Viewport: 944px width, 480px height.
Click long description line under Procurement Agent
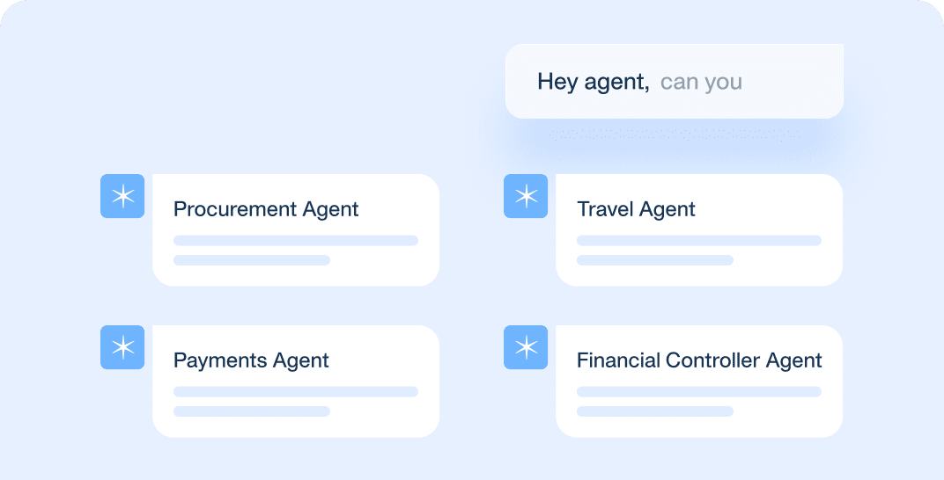[x=295, y=240]
